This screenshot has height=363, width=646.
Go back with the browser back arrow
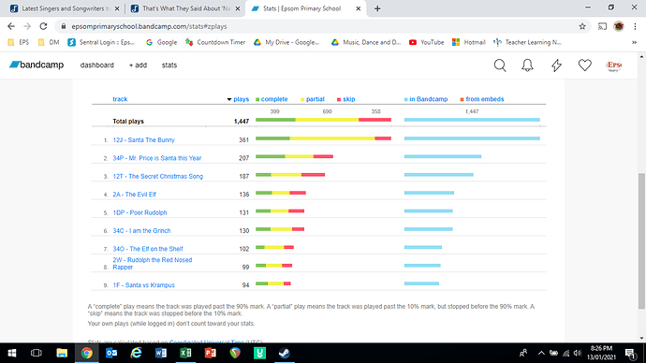[x=11, y=26]
